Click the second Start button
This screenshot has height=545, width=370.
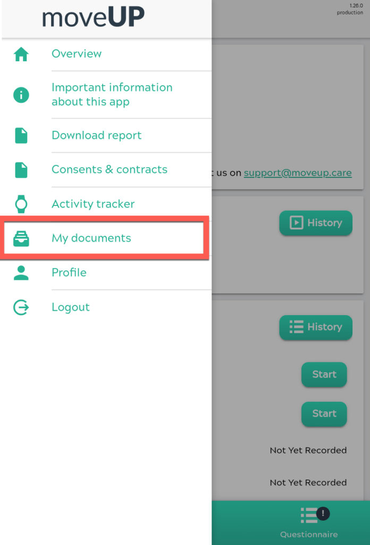point(324,414)
